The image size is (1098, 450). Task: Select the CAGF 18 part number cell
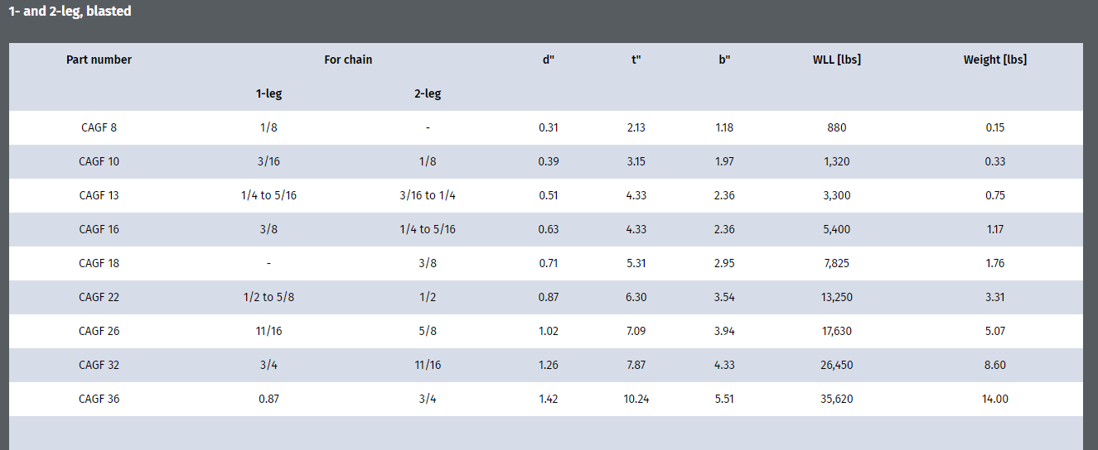[99, 263]
